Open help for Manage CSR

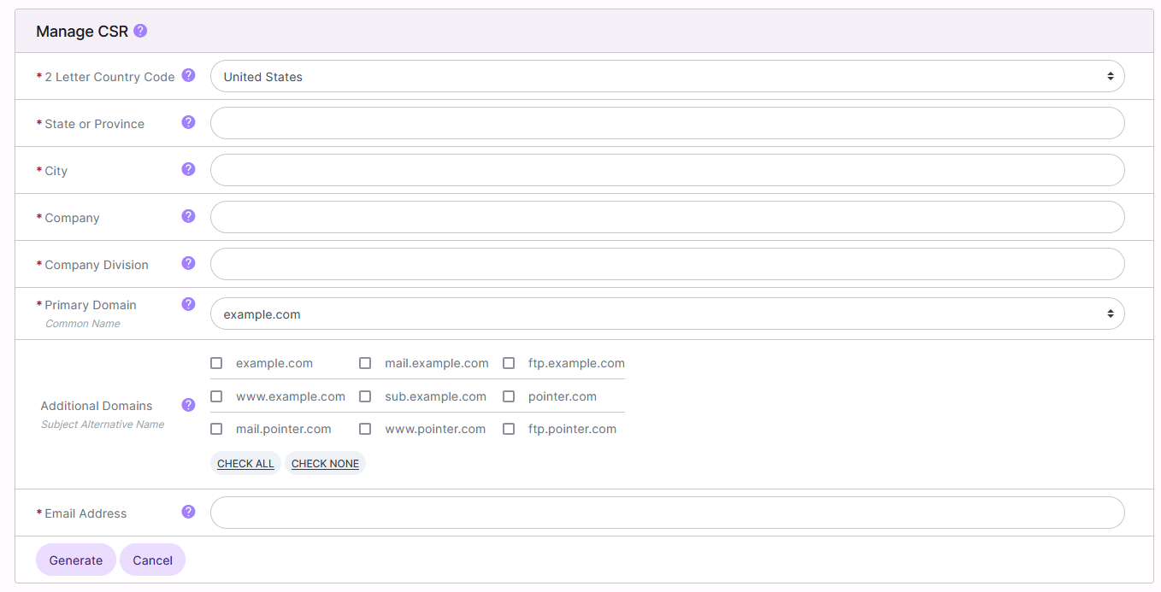point(139,31)
